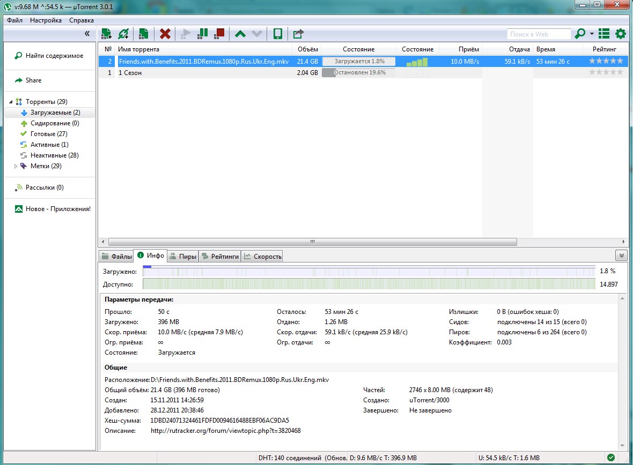The width and height of the screenshot is (633, 465).
Task: Click the hash value 1DBD24071324461FDFD0094616488EBF06AC9DA5
Action: click(219, 421)
